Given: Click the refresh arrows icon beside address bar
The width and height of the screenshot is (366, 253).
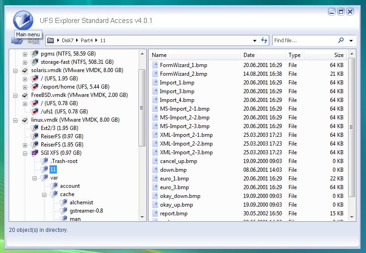Looking at the screenshot, I should tap(264, 40).
